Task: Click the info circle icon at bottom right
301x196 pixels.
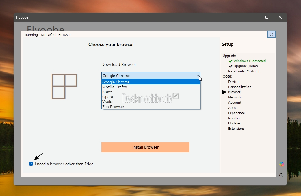Action: click(x=281, y=175)
